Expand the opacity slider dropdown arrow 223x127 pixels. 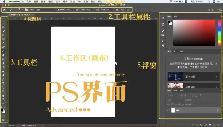coord(73,10)
